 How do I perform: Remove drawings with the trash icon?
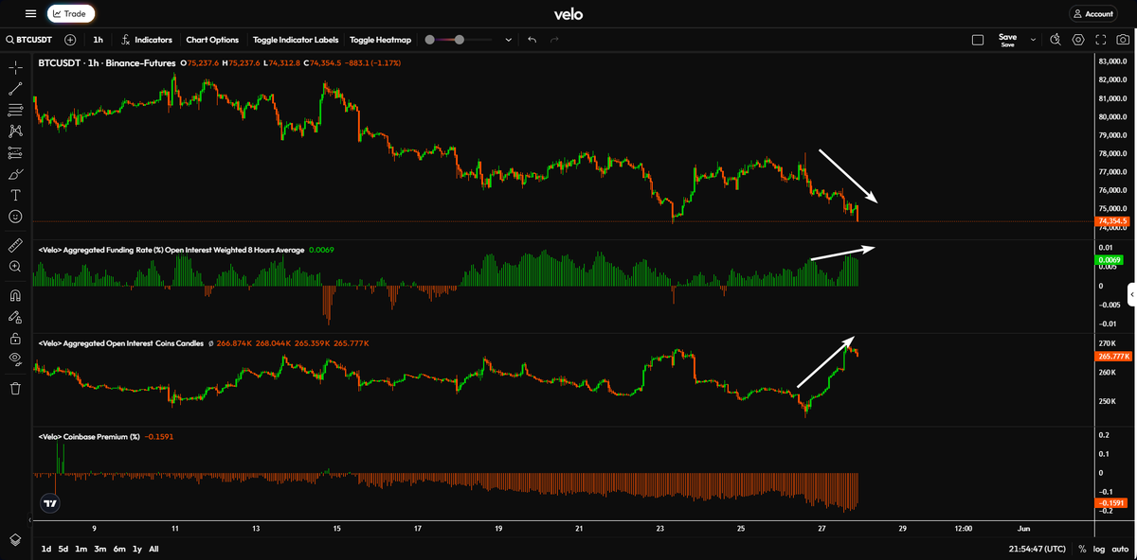[x=15, y=388]
